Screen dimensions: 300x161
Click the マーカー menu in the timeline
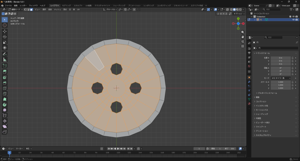coord(19,149)
